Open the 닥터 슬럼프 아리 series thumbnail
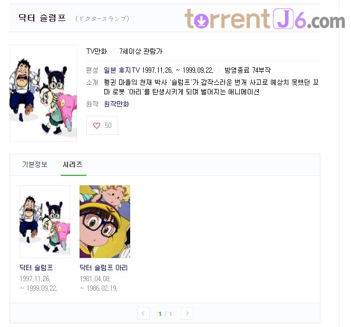351x327 pixels. pos(105,222)
